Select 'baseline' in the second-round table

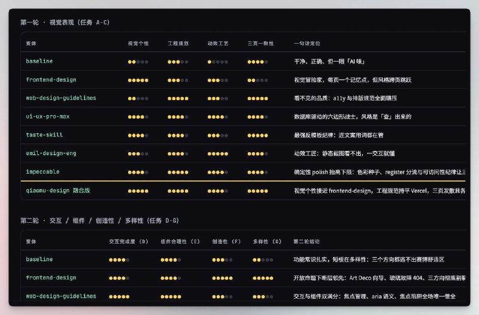click(39, 259)
